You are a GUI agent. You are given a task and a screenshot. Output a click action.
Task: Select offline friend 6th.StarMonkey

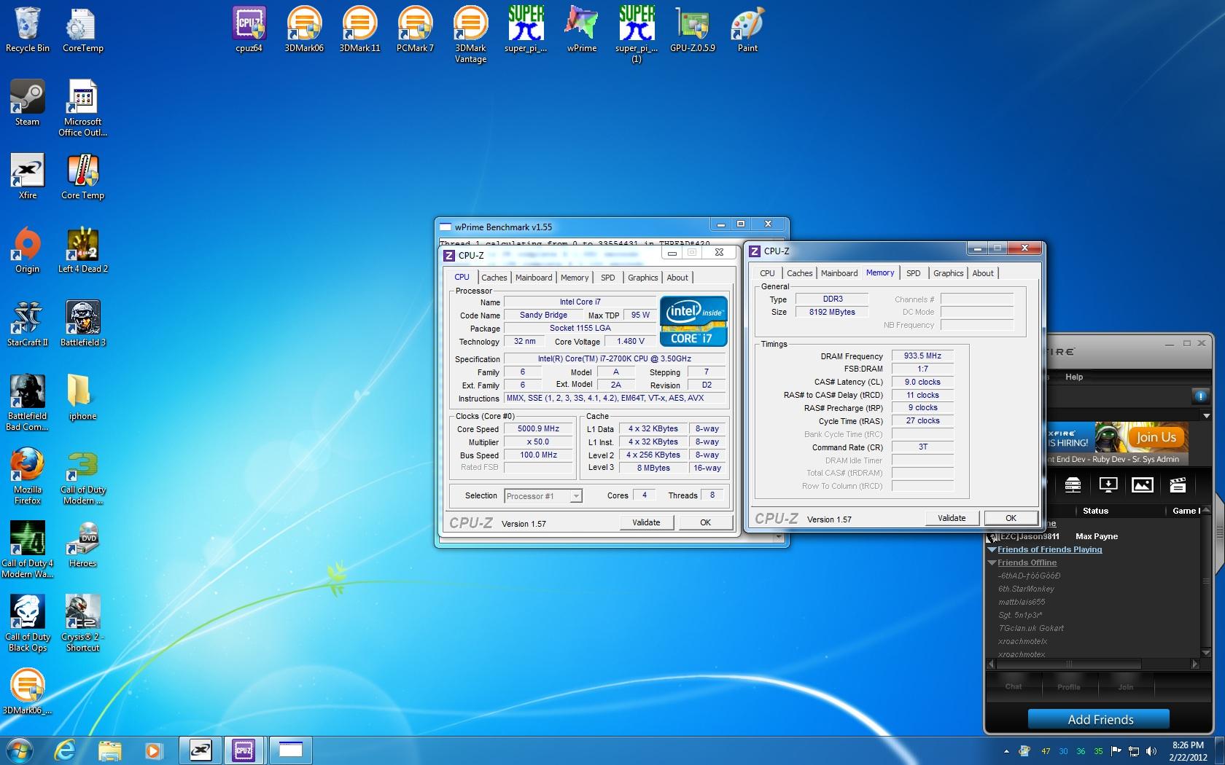(x=1026, y=589)
